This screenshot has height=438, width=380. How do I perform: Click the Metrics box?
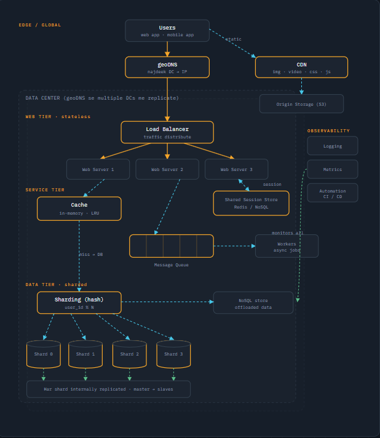point(333,169)
